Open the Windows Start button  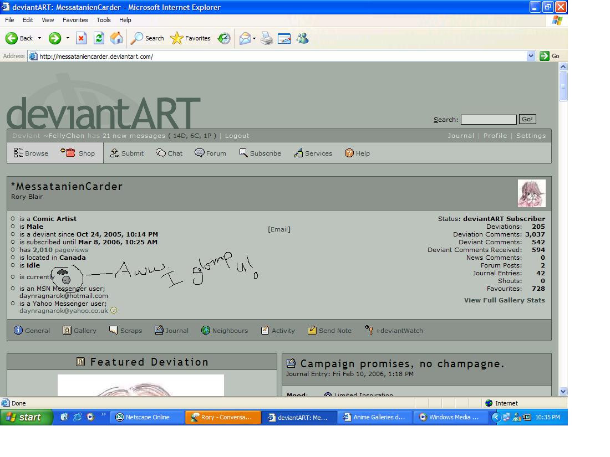26,417
